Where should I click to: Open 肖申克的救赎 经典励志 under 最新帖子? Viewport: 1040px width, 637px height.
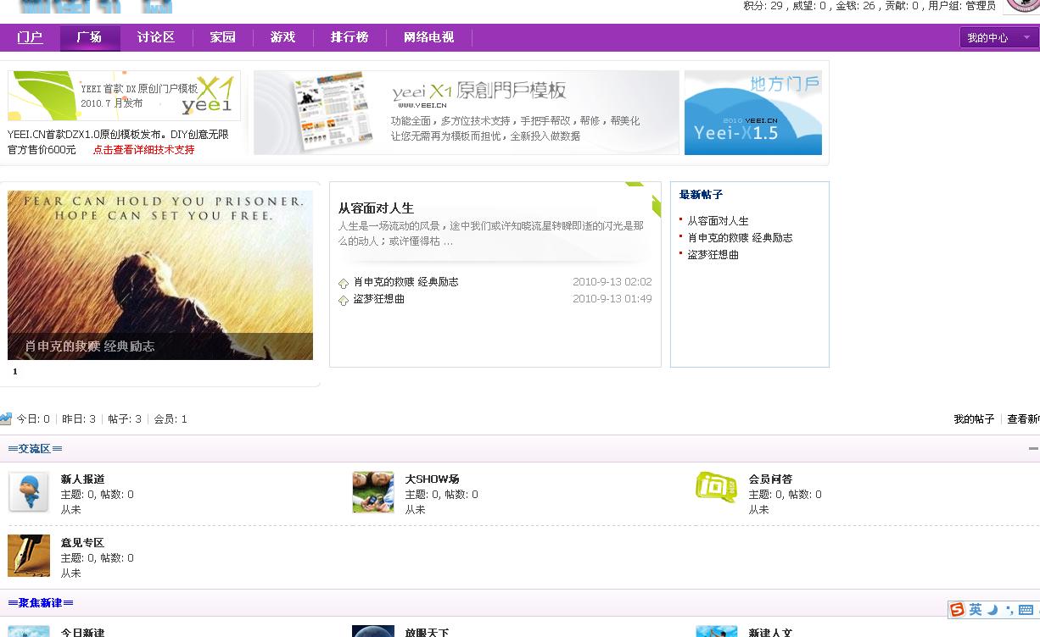click(x=741, y=238)
